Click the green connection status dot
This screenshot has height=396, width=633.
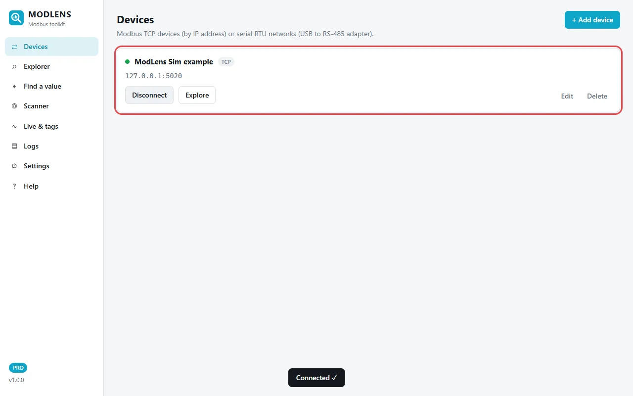pyautogui.click(x=128, y=62)
